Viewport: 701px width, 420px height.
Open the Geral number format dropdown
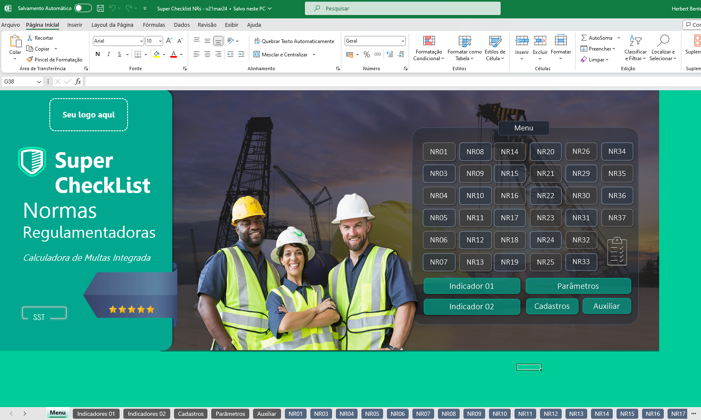[403, 41]
